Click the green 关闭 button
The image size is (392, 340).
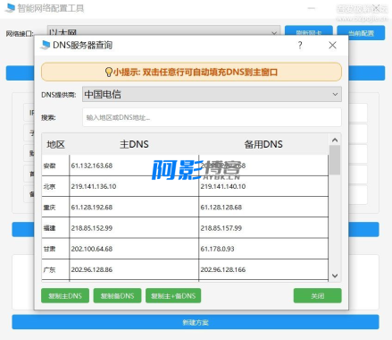(318, 295)
